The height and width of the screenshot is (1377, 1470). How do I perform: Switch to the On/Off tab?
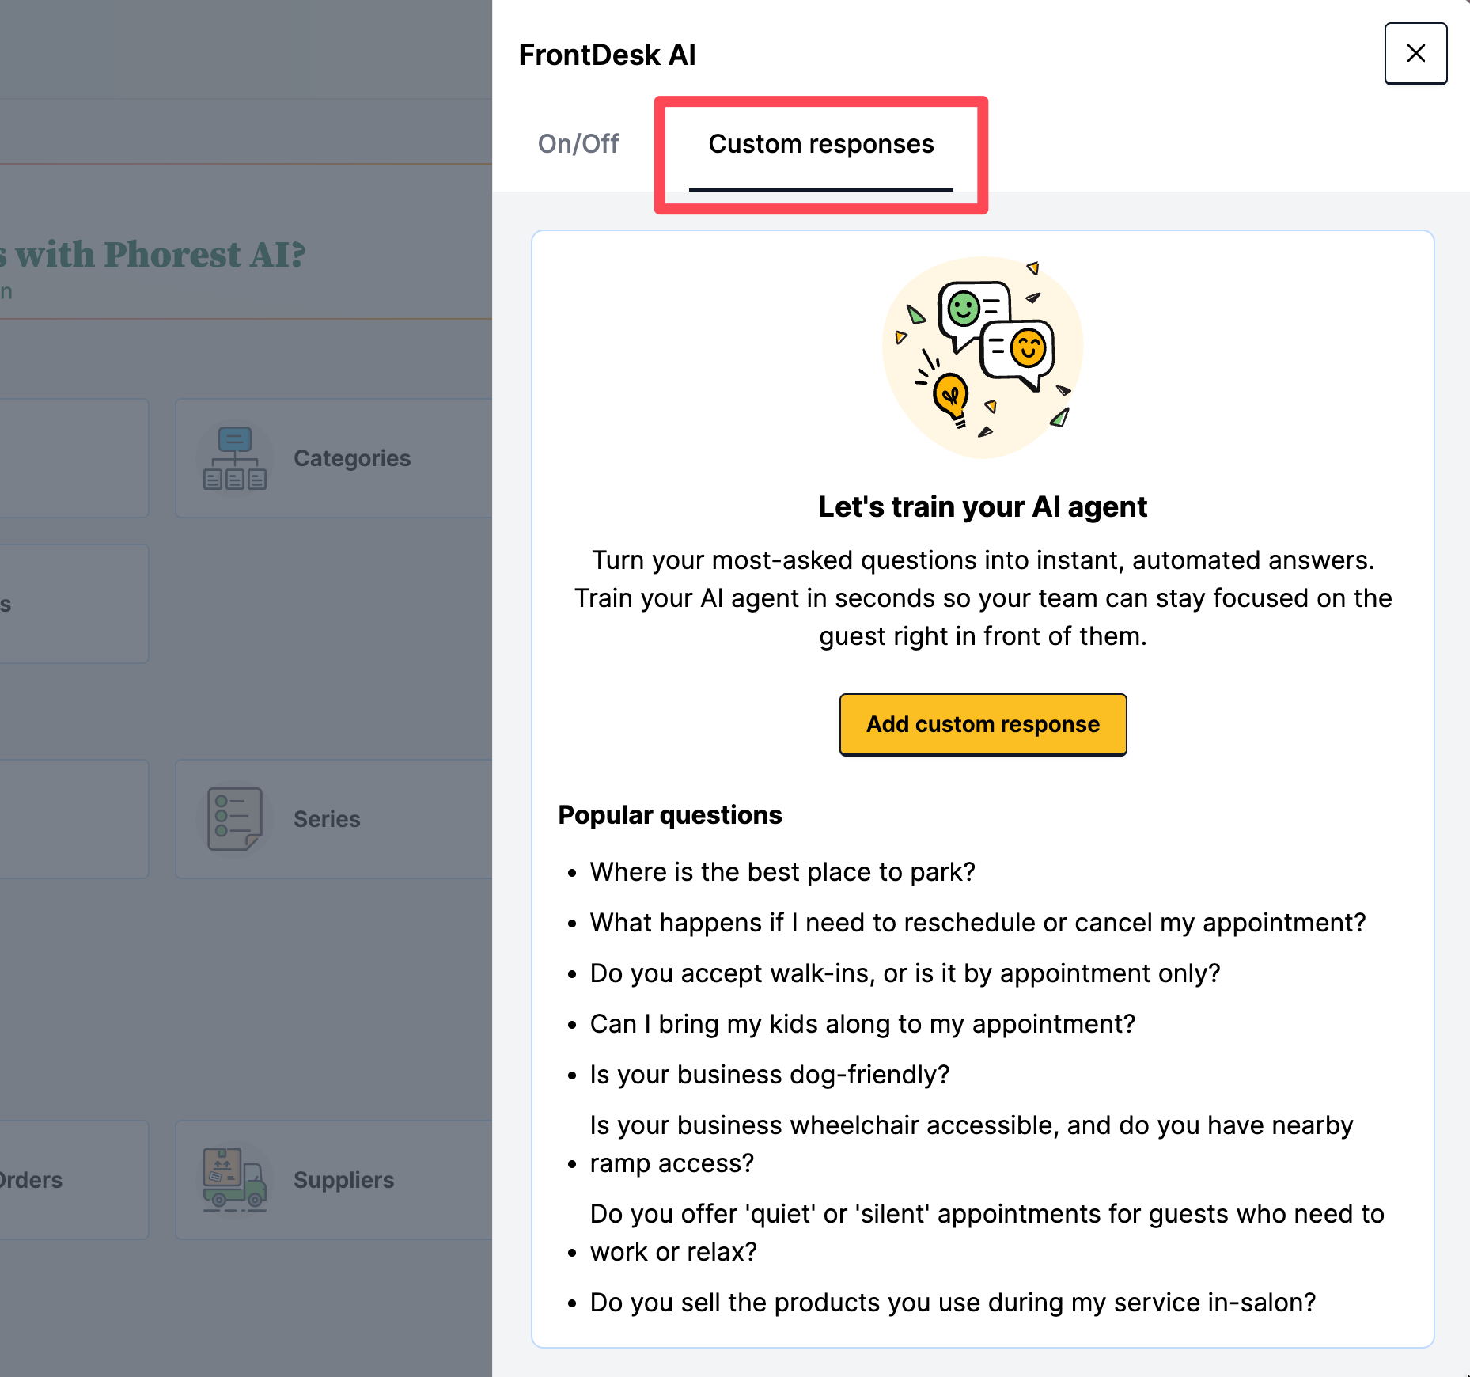[578, 144]
